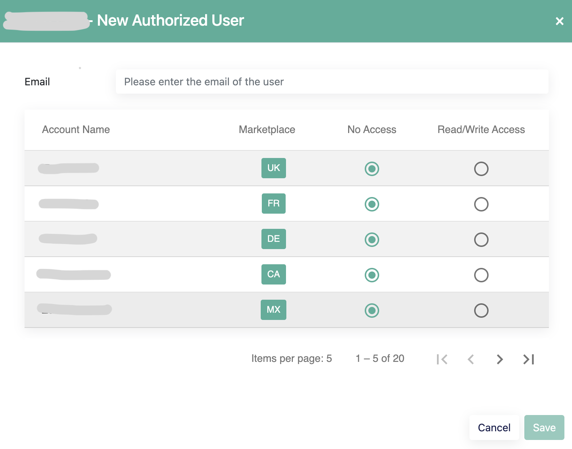
Task: Click the MX marketplace badge
Action: [274, 310]
